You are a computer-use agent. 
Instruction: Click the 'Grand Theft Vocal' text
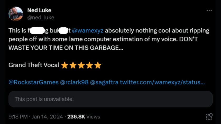coord(34,65)
